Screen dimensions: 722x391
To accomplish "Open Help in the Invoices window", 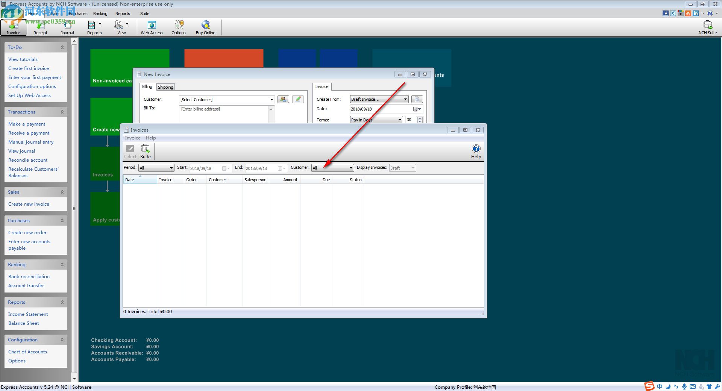I will 476,150.
